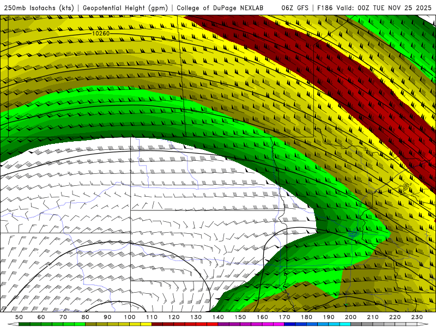The width and height of the screenshot is (436, 327).
Task: Click the 70 label on the color scale
Action: (x=63, y=317)
